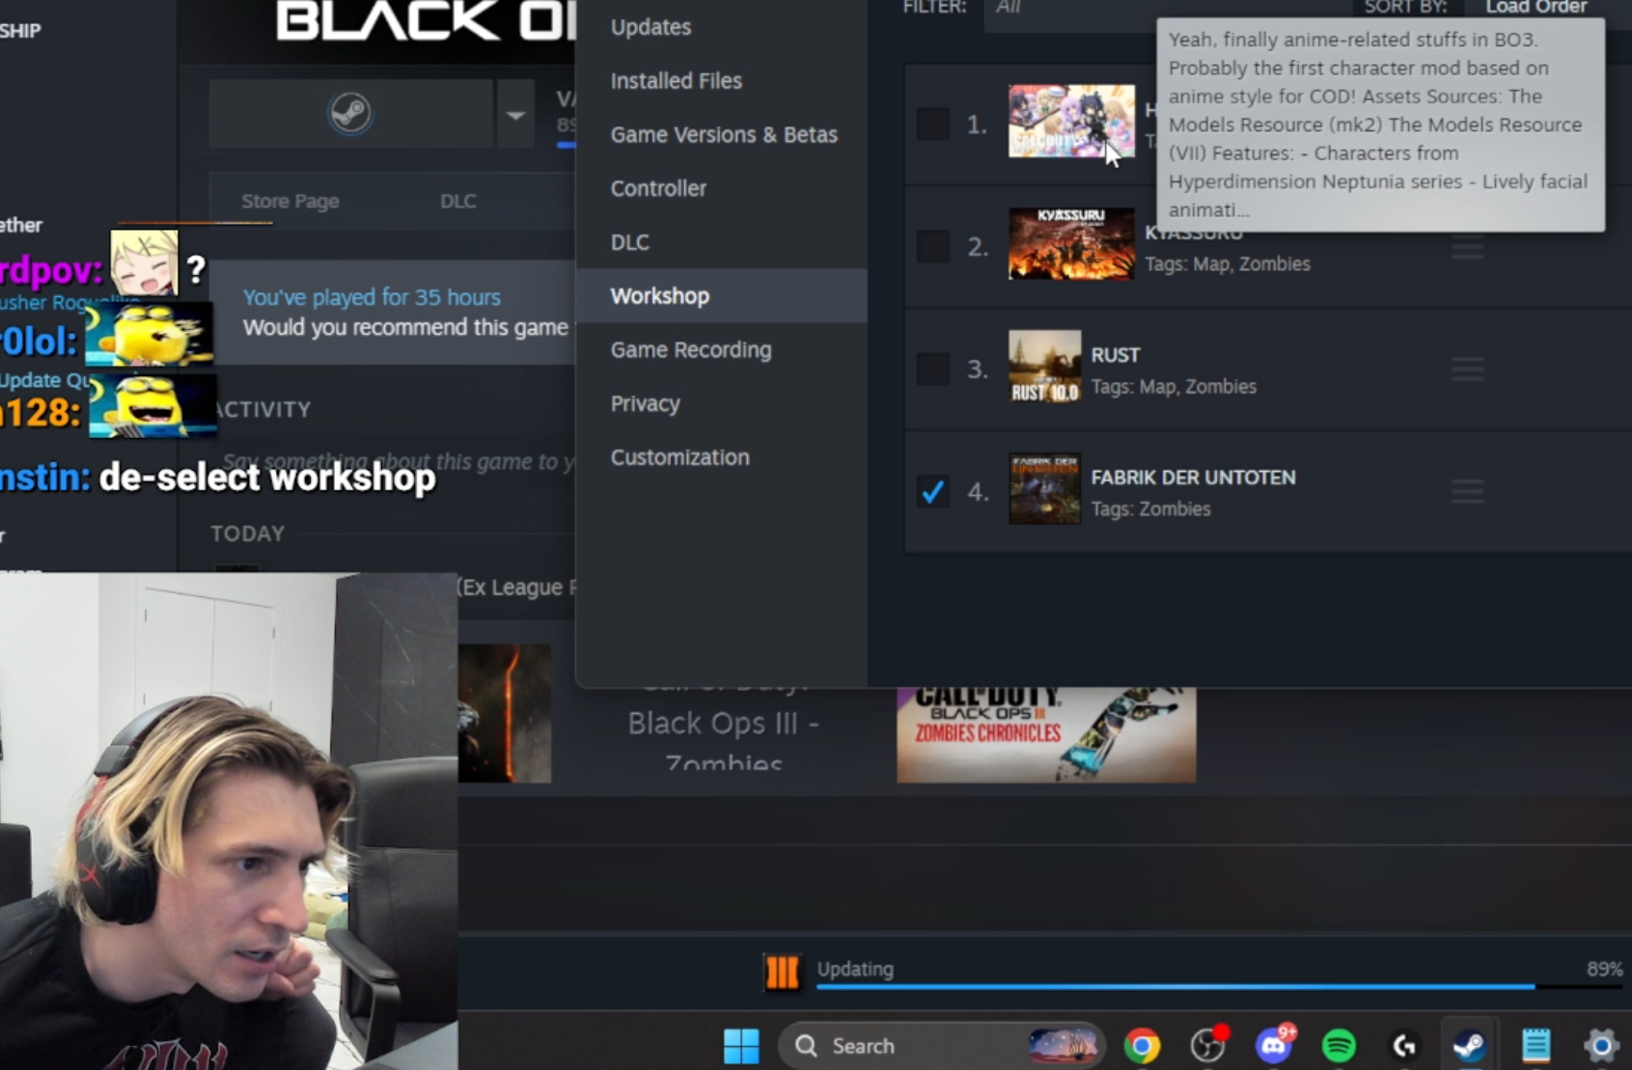Open the KYASSURU map thumbnail

point(1071,243)
